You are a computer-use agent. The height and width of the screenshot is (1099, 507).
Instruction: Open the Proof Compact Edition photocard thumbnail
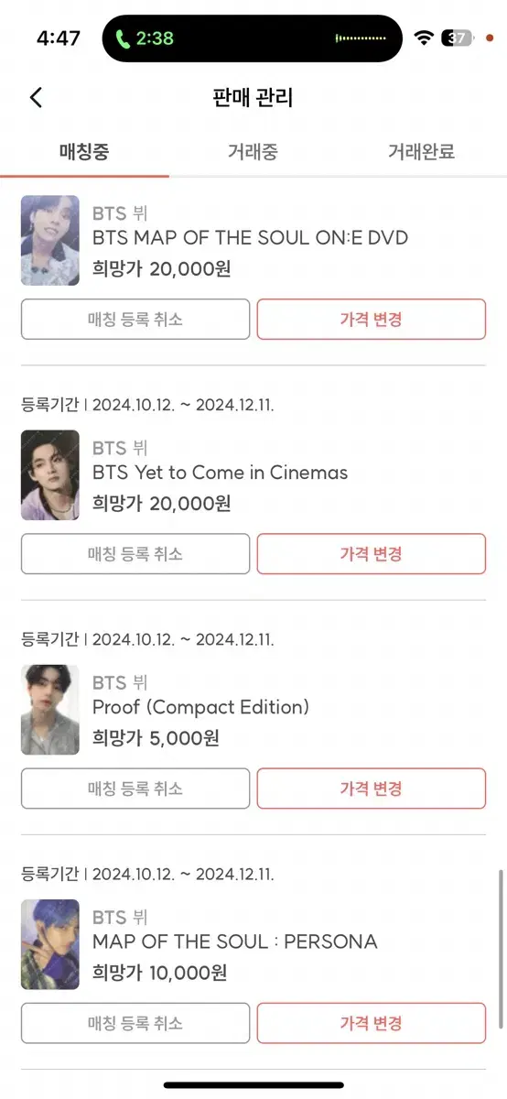50,710
